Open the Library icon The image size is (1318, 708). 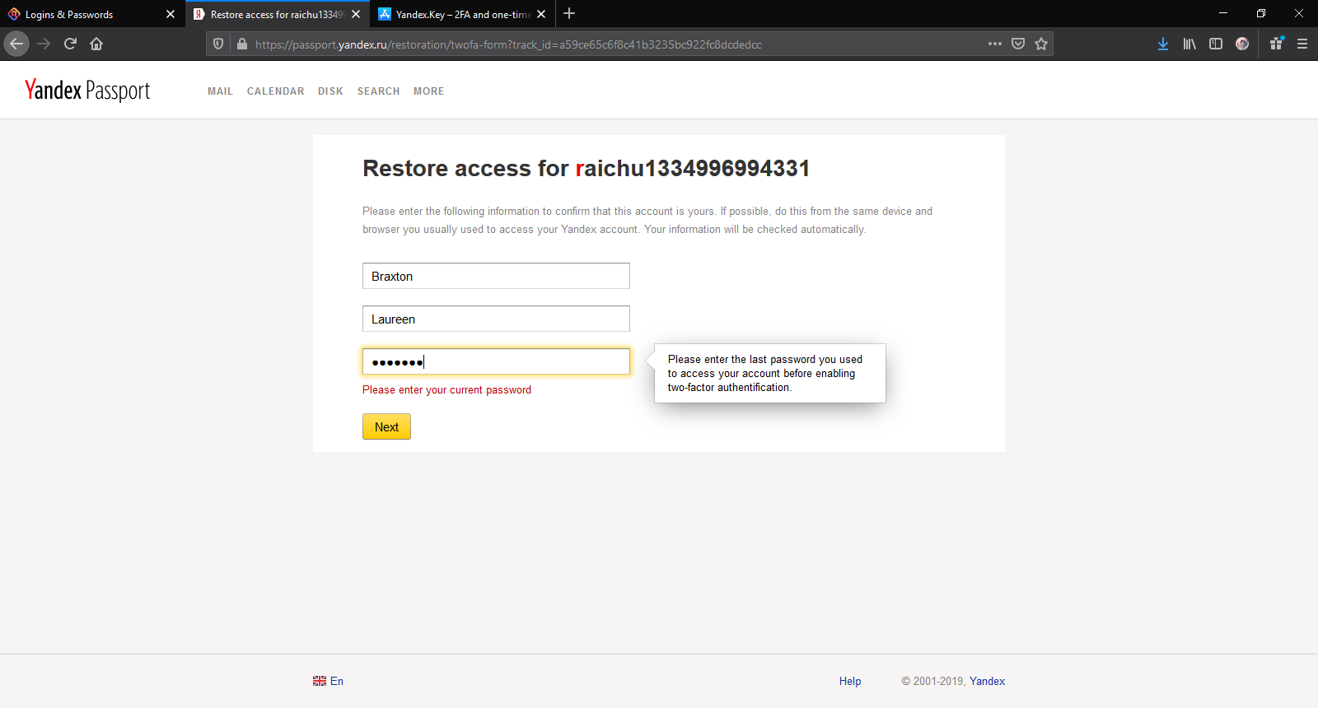(x=1189, y=44)
